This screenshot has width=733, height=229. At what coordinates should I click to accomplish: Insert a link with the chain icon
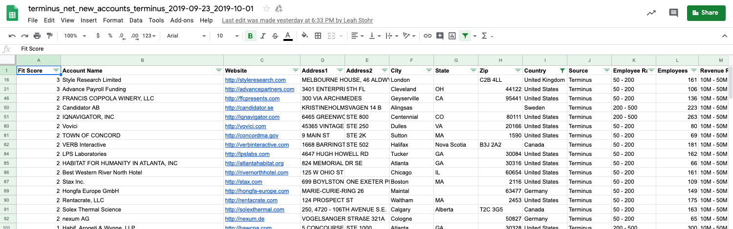pos(428,36)
